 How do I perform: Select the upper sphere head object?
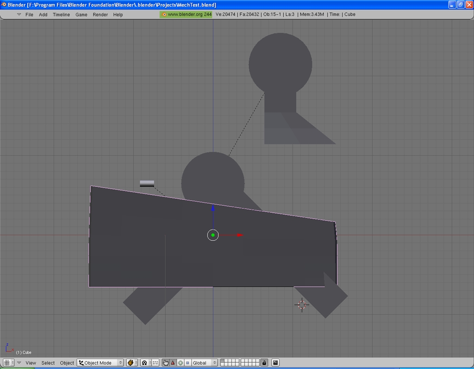(280, 64)
